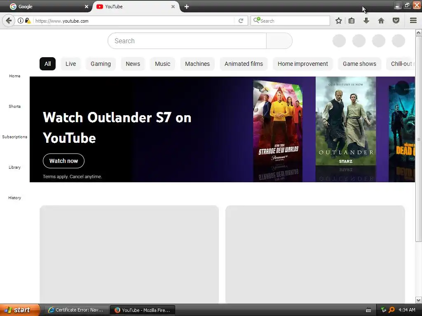Open Library in the sidebar
The image size is (422, 316).
(x=14, y=167)
